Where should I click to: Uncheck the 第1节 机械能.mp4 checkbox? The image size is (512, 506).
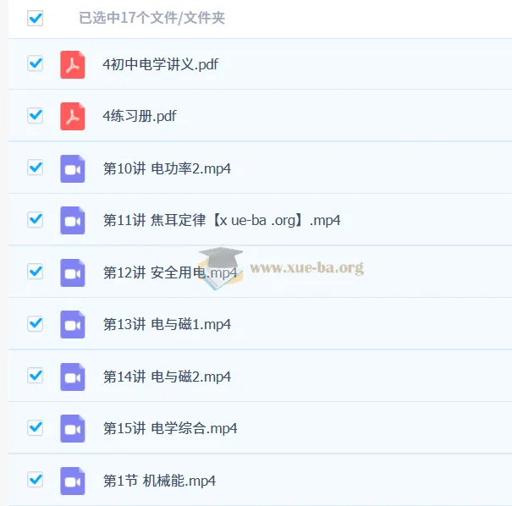pos(35,480)
